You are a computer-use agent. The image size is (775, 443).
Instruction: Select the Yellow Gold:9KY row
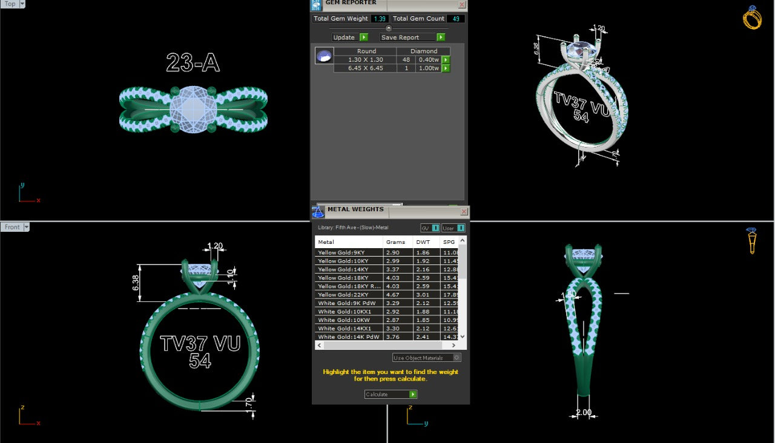(387, 252)
